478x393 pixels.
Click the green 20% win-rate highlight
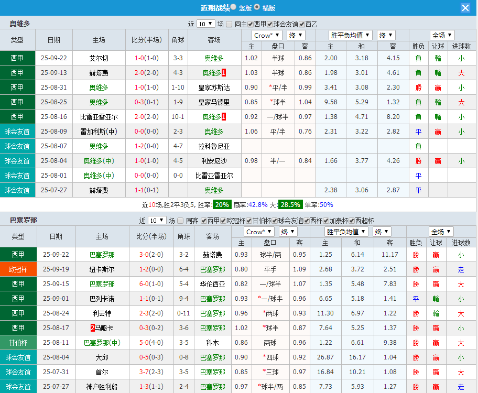[x=222, y=205]
